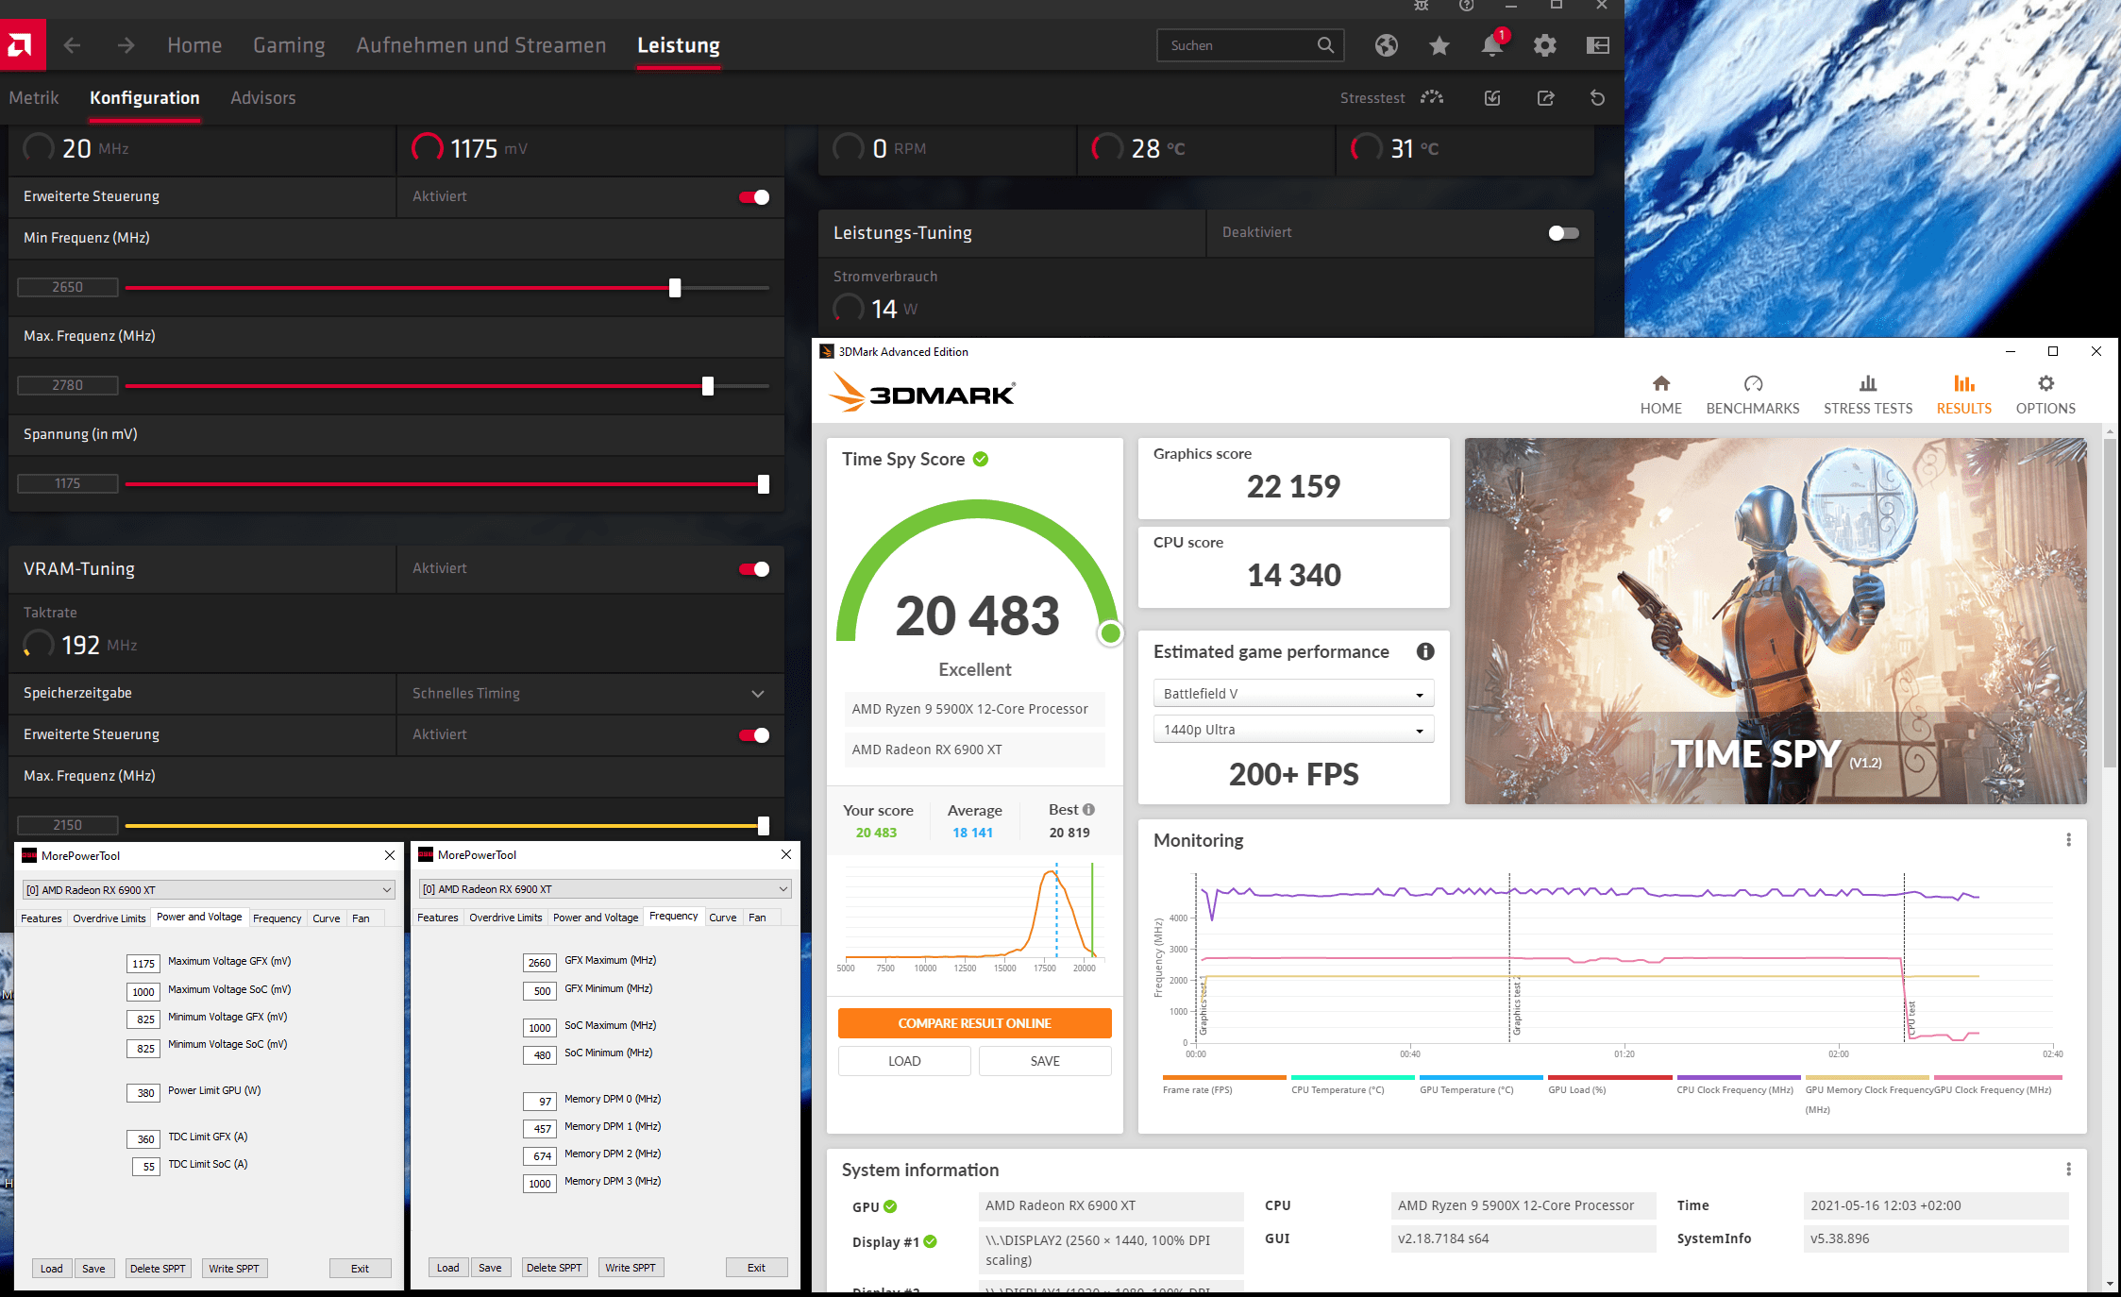Viewport: 2121px width, 1297px height.
Task: Click the import profile icon
Action: 1492,98
